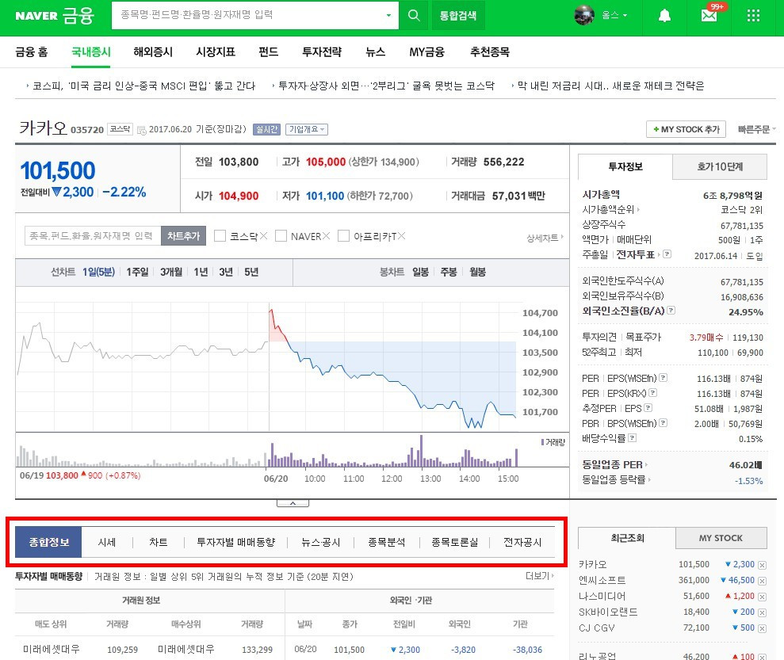This screenshot has height=660, width=784.
Task: Show the 월봉 candle chart
Action: 477,272
